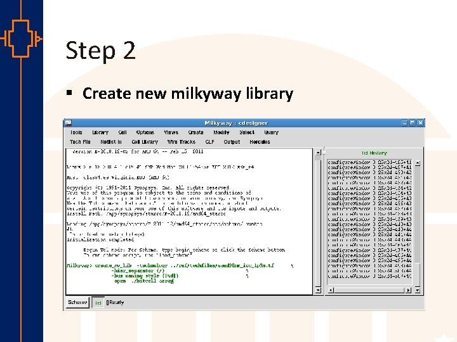This screenshot has height=342, width=457.
Task: Close the Milkyway cdesigner window
Action: point(420,123)
